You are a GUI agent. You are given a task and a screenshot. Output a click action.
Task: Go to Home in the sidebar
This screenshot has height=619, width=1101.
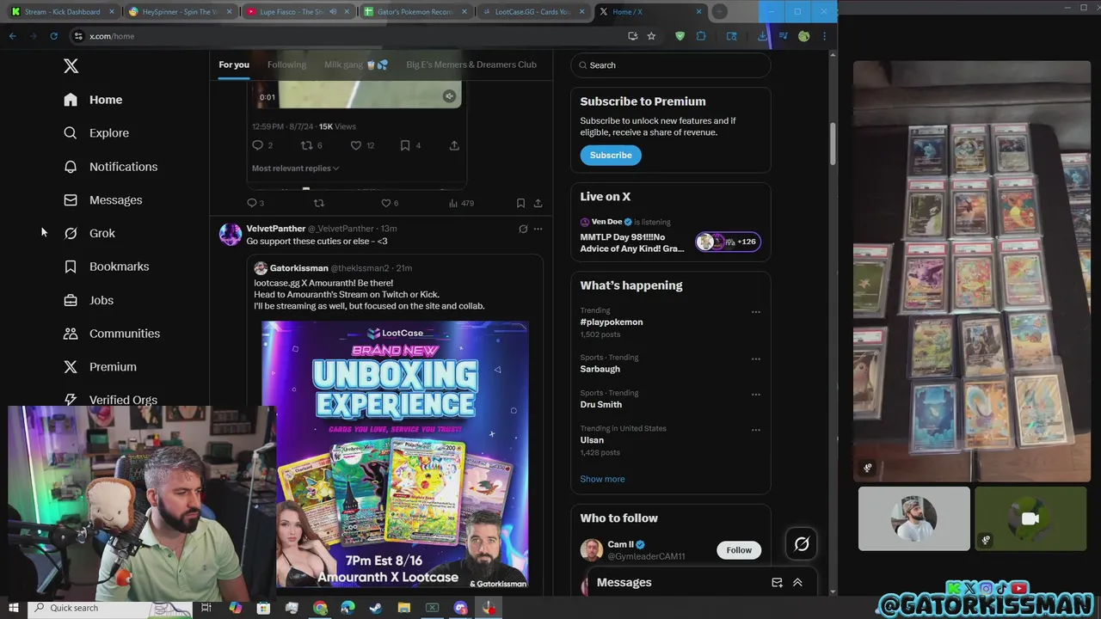click(x=93, y=100)
